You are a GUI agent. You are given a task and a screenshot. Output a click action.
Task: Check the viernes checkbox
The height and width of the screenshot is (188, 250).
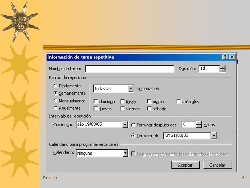123,109
